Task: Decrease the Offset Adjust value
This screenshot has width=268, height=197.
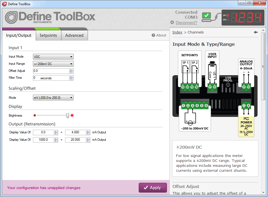Action: [x=71, y=72]
